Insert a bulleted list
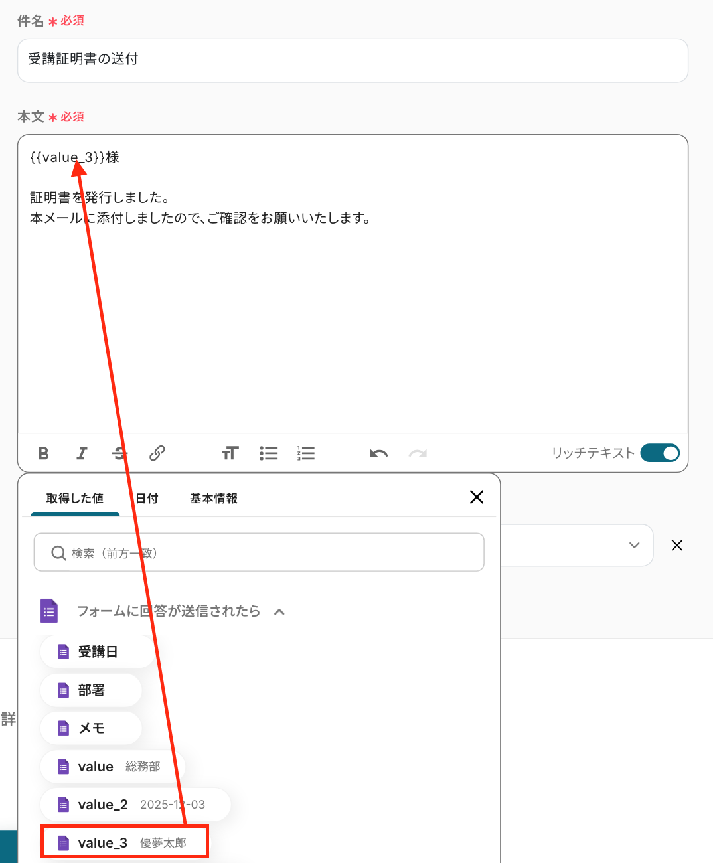Viewport: 713px width, 863px height. pyautogui.click(x=268, y=453)
